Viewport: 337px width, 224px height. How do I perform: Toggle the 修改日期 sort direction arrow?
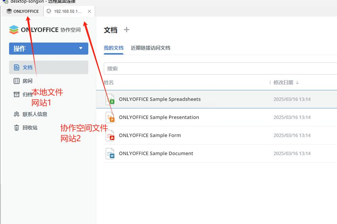[297, 82]
